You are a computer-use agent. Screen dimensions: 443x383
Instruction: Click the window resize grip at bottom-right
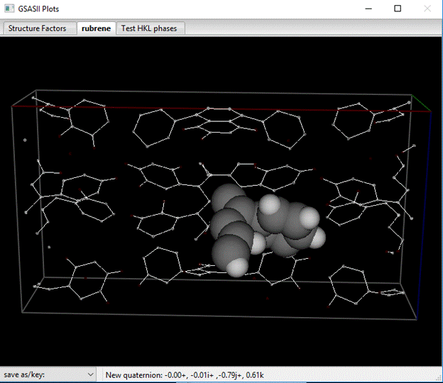(x=437, y=377)
